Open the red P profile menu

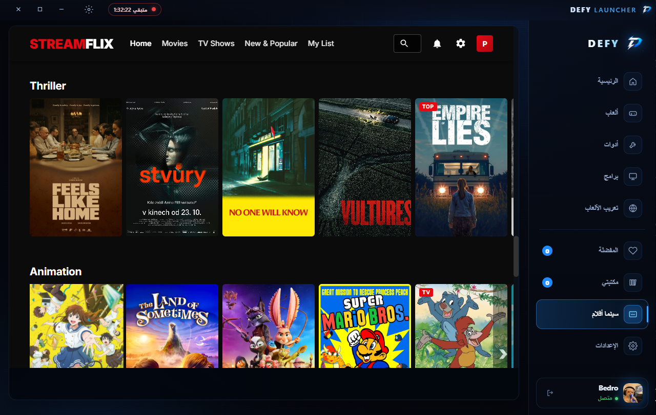coord(485,43)
